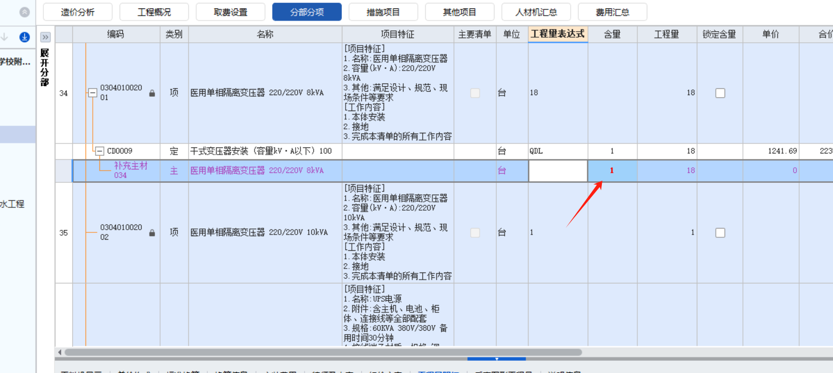The image size is (833, 373).
Task: Open the 费用汇总 tab
Action: click(612, 12)
